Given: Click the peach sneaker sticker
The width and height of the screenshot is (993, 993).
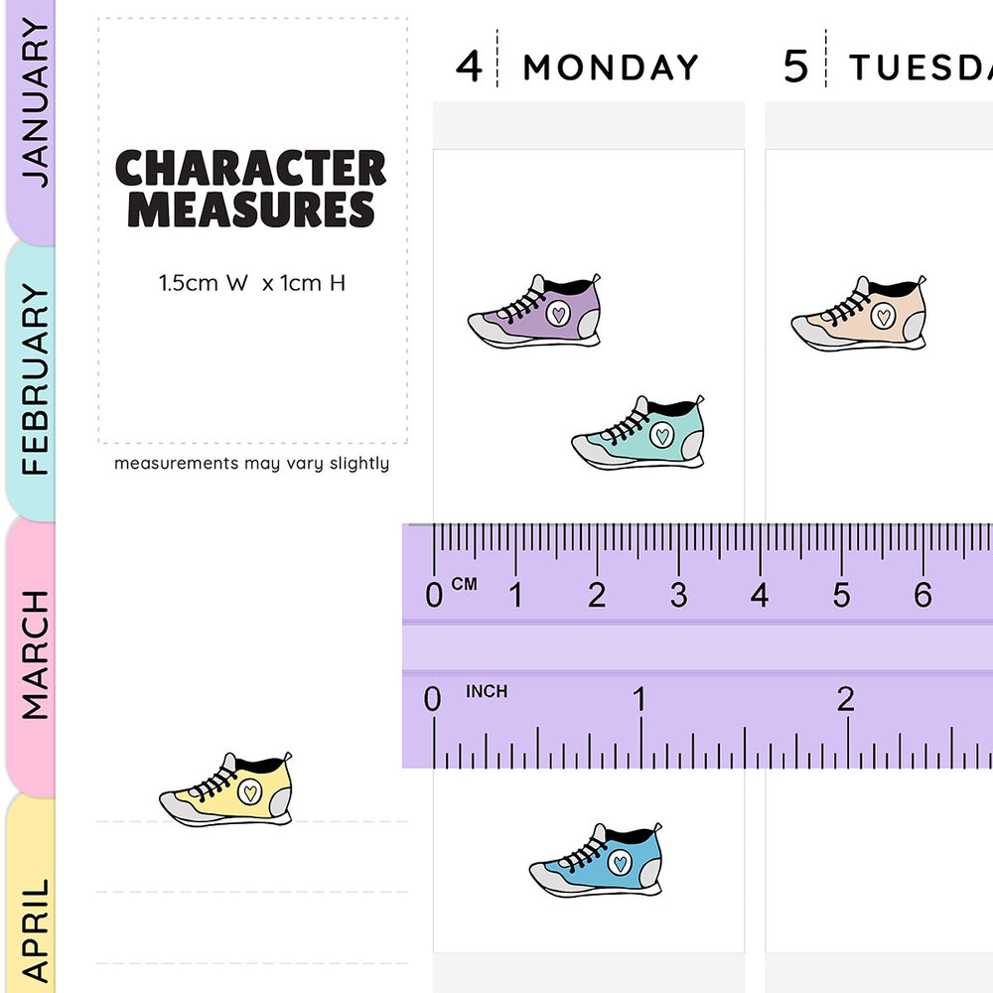Looking at the screenshot, I should [x=860, y=315].
